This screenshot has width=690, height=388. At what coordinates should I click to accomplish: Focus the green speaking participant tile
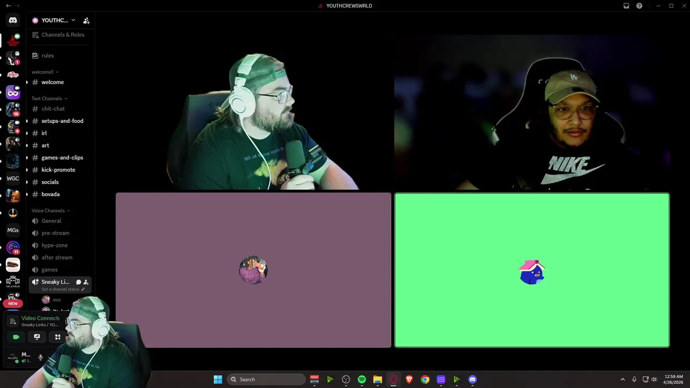click(532, 270)
